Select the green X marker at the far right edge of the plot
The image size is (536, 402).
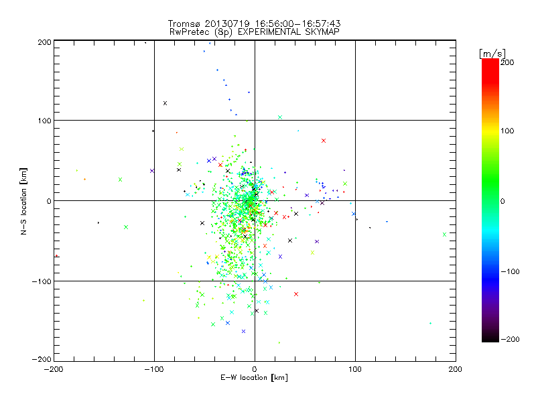pyautogui.click(x=444, y=234)
